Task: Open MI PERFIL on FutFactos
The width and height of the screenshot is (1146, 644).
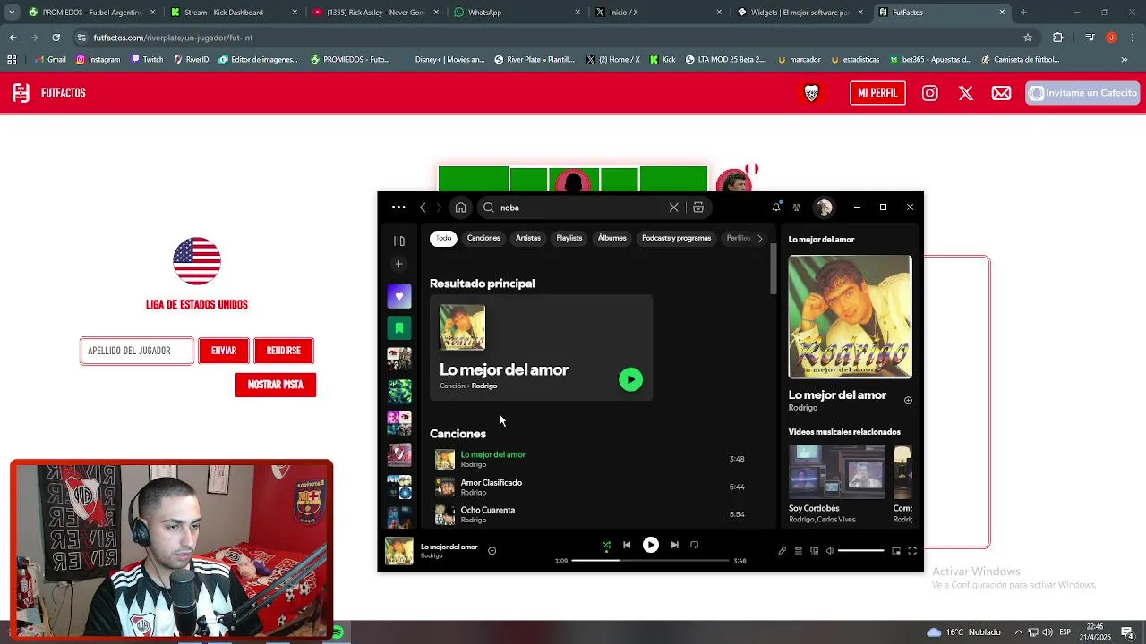Action: (877, 93)
